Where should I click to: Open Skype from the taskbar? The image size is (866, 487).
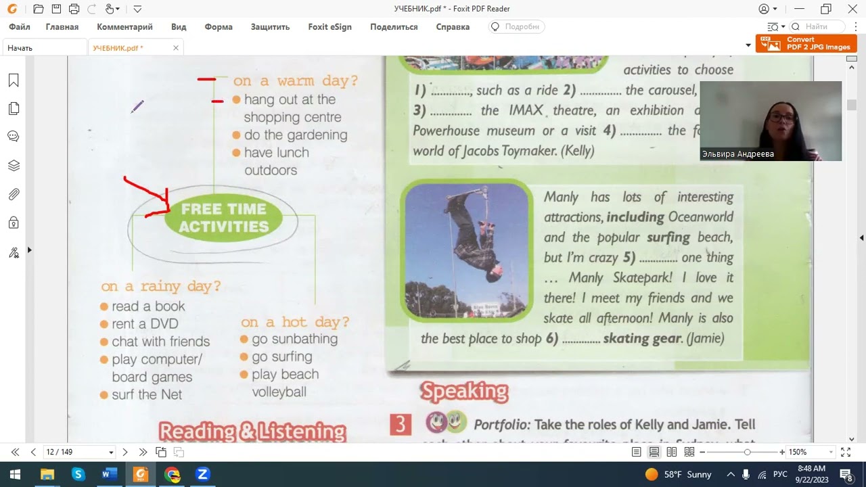(78, 474)
